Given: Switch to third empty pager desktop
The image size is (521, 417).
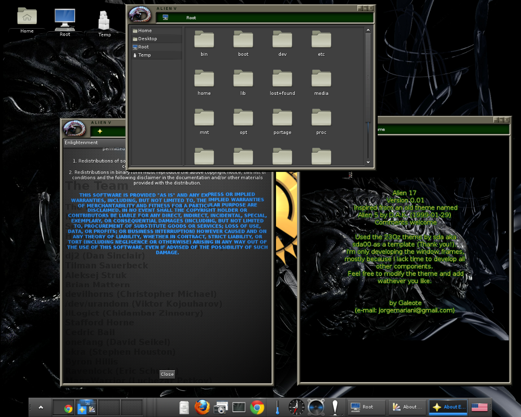Looking at the screenshot, I should click(109, 407).
